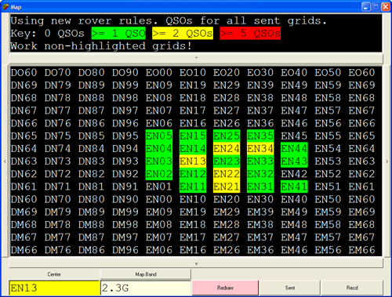Click grid DO60 in the top row
392x297 pixels.
coord(24,73)
